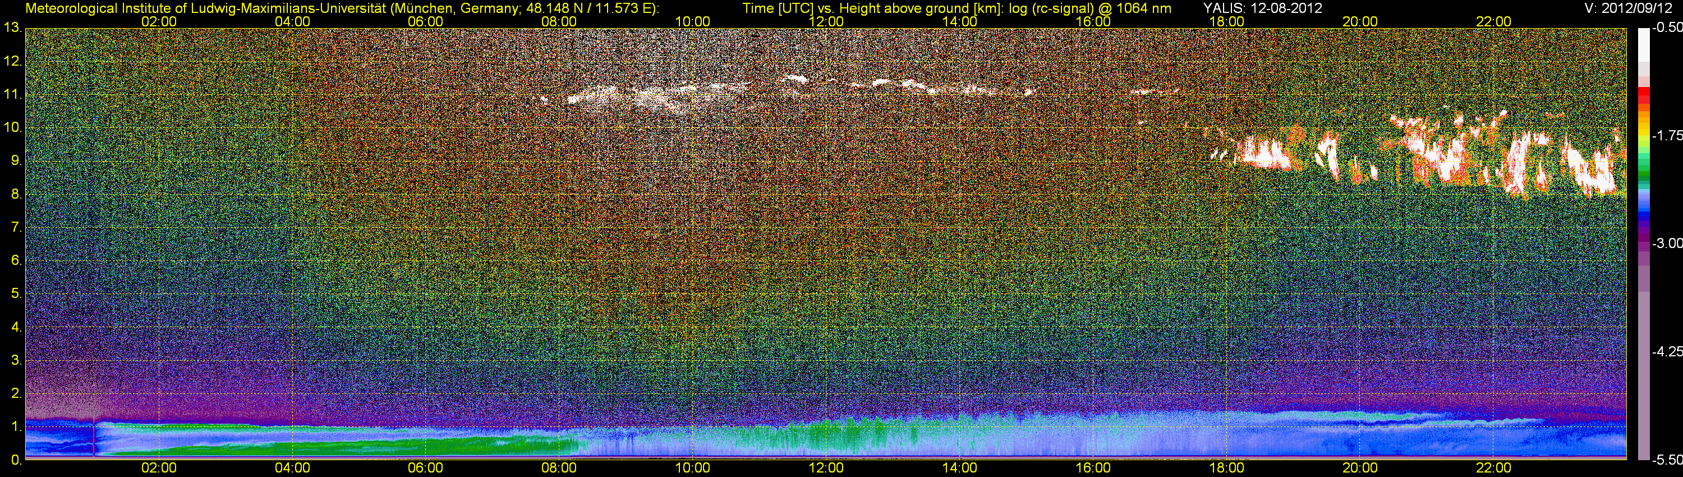Screen dimensions: 1683x477
Task: Click the 08:00 label on the bottom time axis
Action: click(559, 468)
